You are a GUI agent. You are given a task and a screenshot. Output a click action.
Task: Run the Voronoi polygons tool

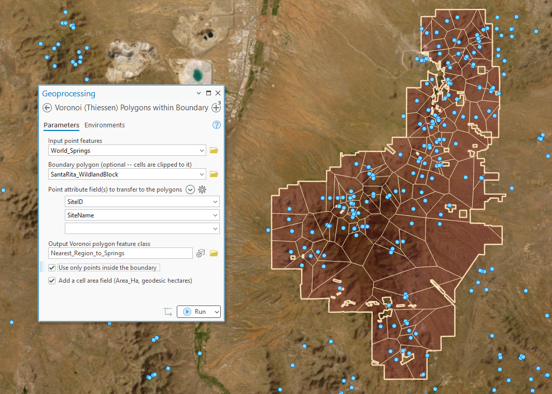point(195,312)
